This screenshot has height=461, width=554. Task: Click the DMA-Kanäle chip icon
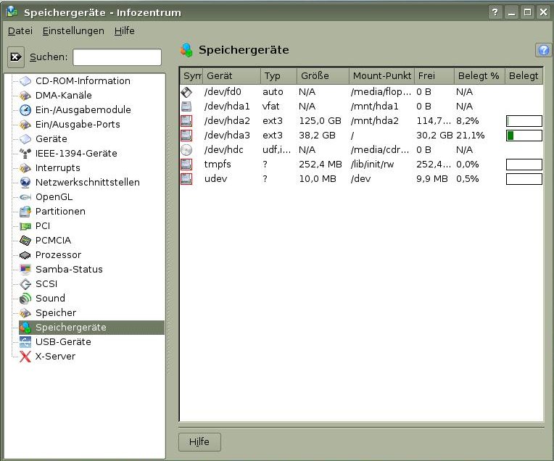[x=25, y=96]
